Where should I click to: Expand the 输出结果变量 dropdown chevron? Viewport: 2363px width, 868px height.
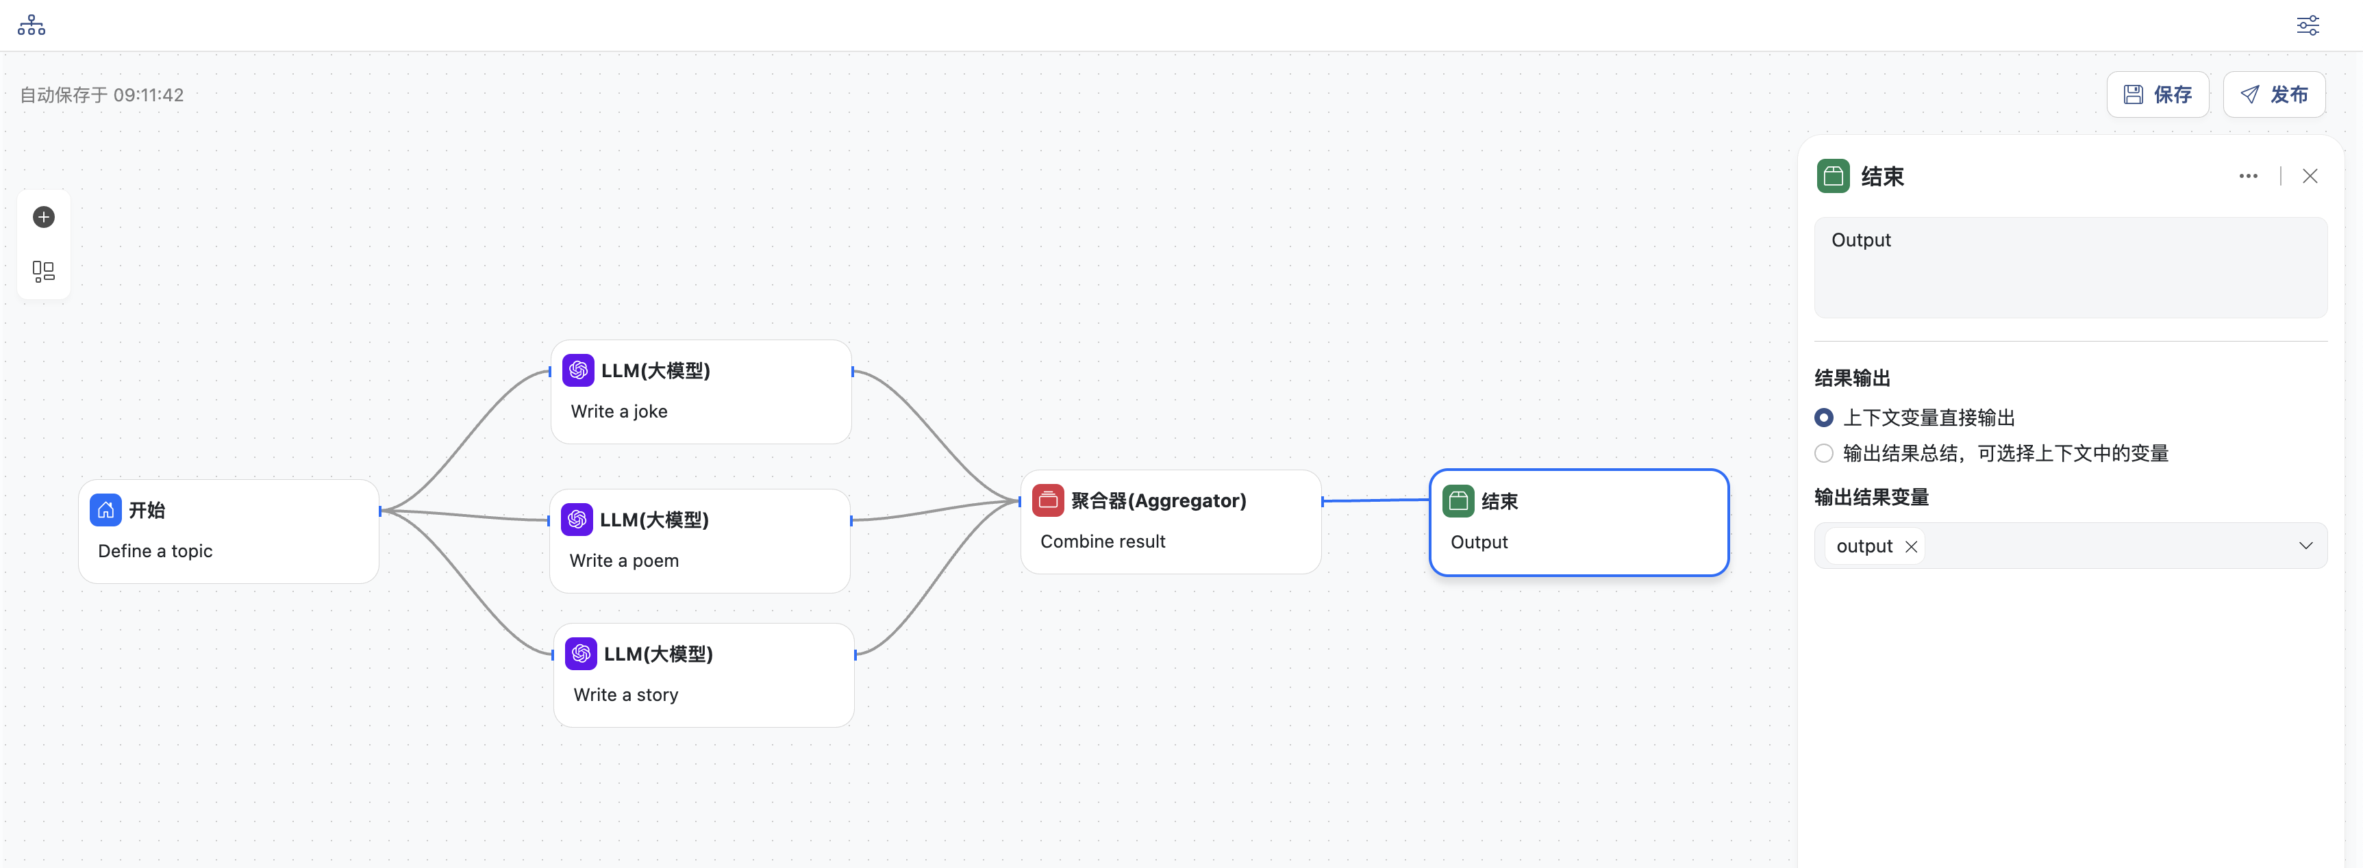(2305, 546)
